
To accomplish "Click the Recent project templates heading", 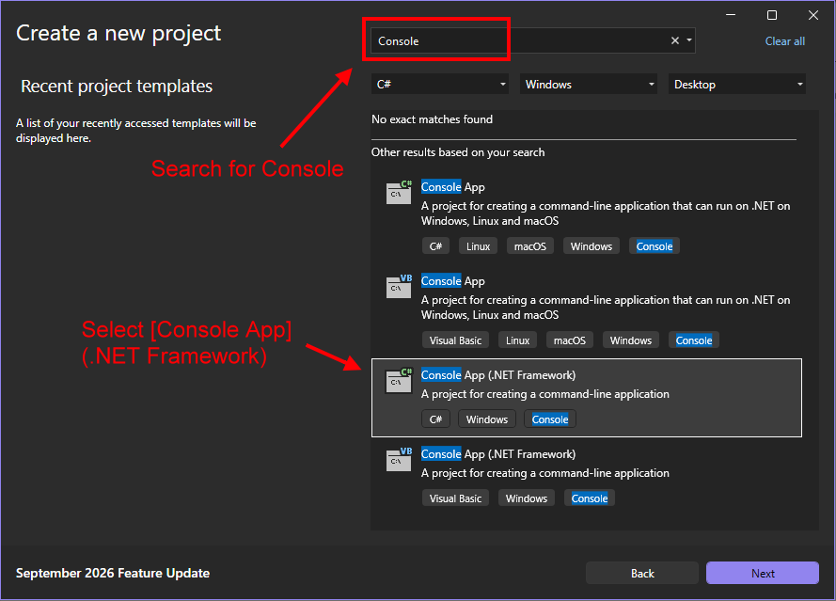I will 117,87.
